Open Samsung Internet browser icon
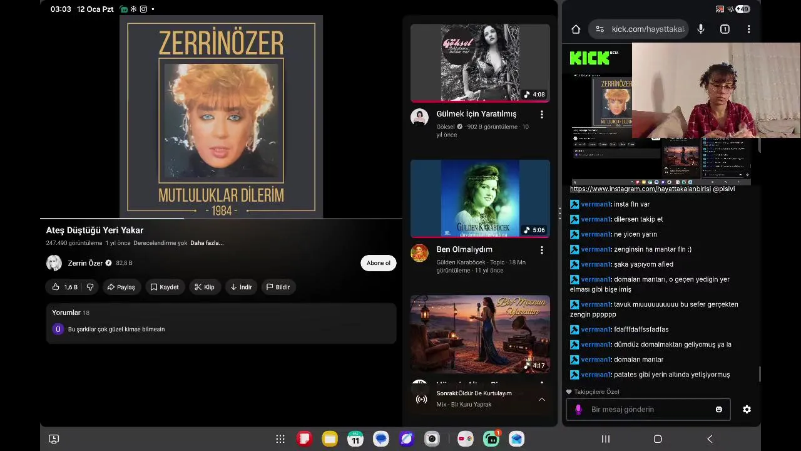The height and width of the screenshot is (451, 801). tap(407, 439)
